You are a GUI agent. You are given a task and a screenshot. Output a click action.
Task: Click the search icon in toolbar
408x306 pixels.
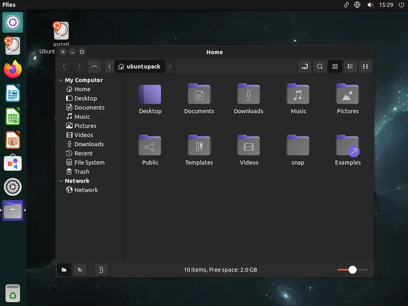pyautogui.click(x=320, y=67)
